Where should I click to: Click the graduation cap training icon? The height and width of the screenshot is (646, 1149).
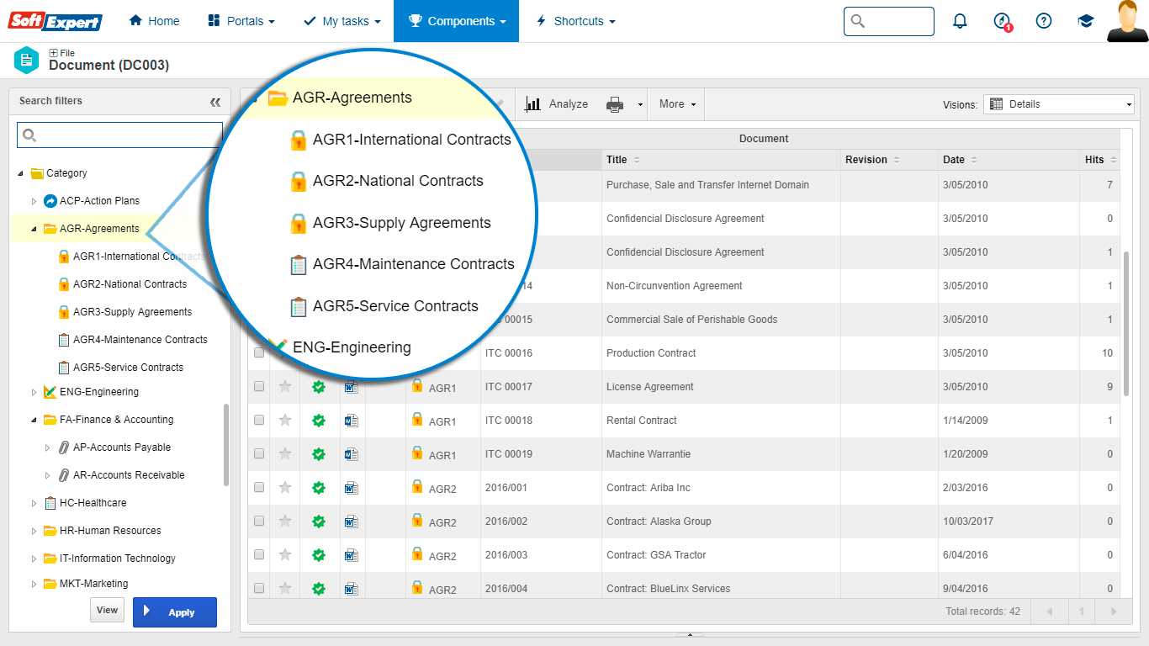1086,21
